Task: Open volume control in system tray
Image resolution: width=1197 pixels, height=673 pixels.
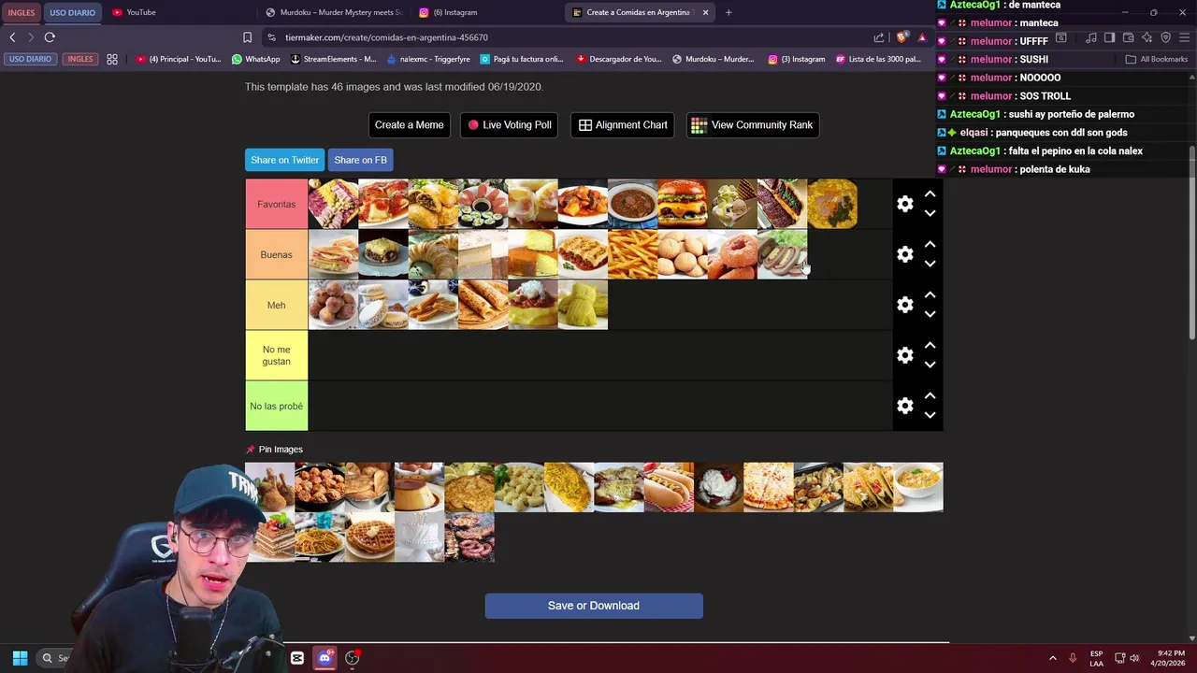Action: point(1134,658)
